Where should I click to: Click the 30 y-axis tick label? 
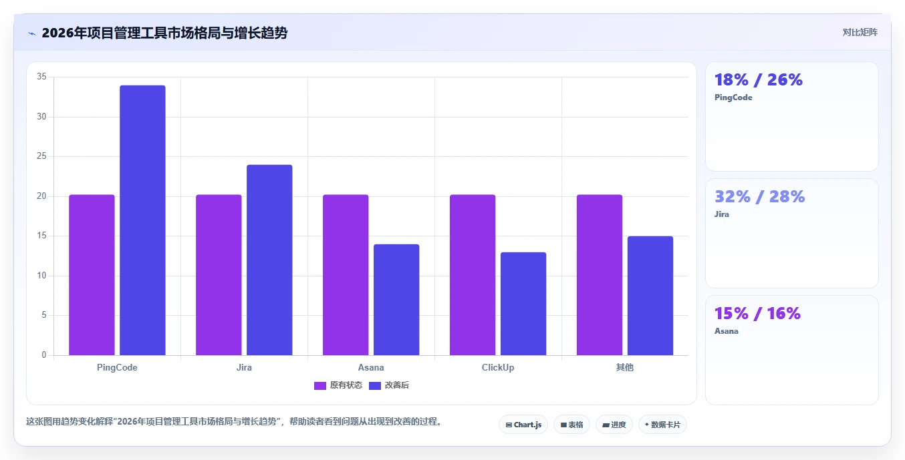click(41, 117)
